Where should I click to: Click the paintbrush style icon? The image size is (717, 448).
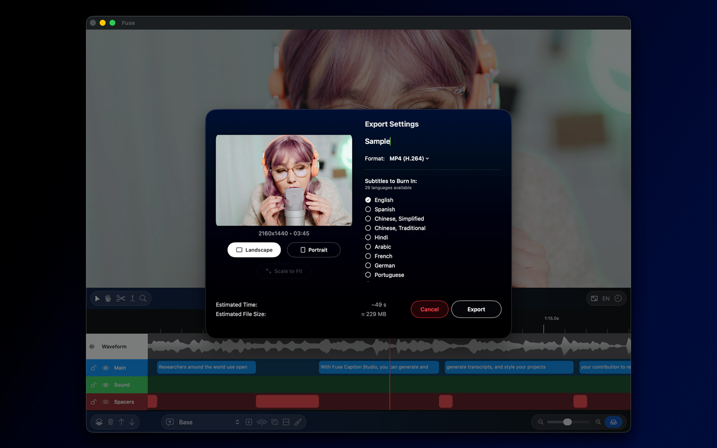(x=298, y=422)
